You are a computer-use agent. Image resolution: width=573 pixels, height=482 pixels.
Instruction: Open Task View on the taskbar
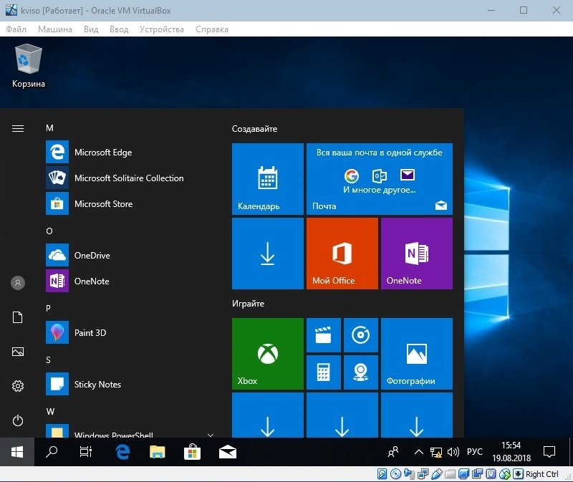click(x=86, y=452)
